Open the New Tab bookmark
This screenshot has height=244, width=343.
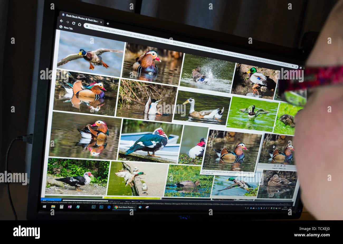[x=66, y=28]
